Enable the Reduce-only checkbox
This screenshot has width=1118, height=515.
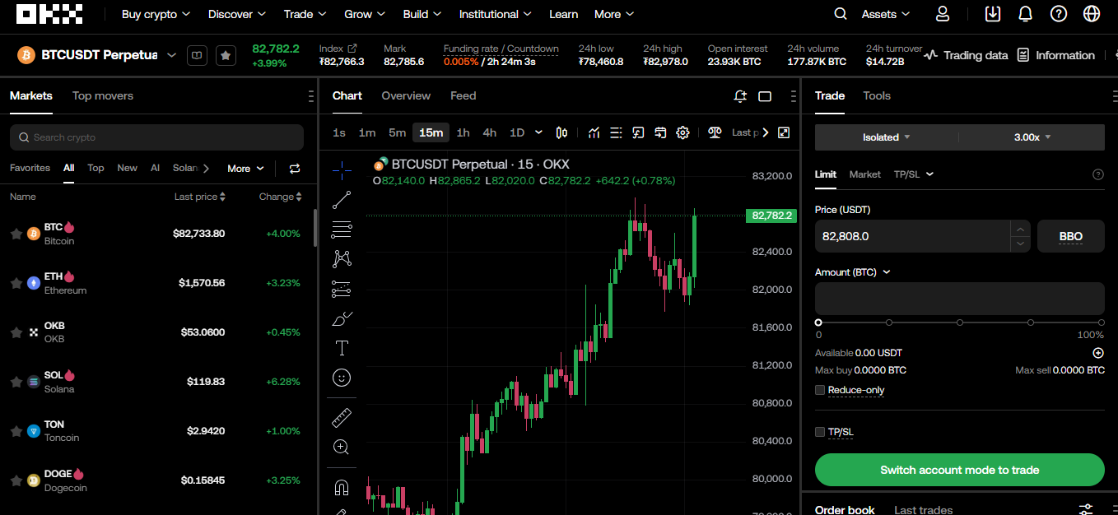pyautogui.click(x=819, y=389)
